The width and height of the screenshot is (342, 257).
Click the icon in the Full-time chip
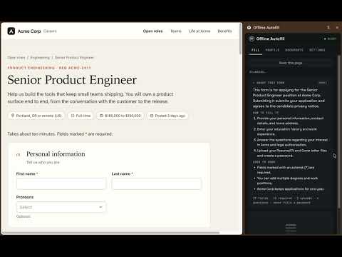[73, 116]
